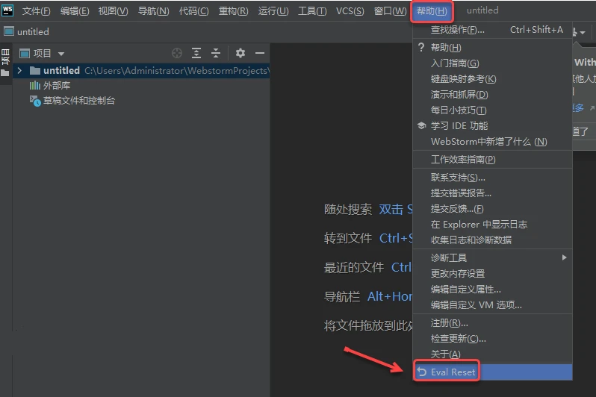
Task: Choose 提交错误报告... menu entry
Action: (493, 193)
